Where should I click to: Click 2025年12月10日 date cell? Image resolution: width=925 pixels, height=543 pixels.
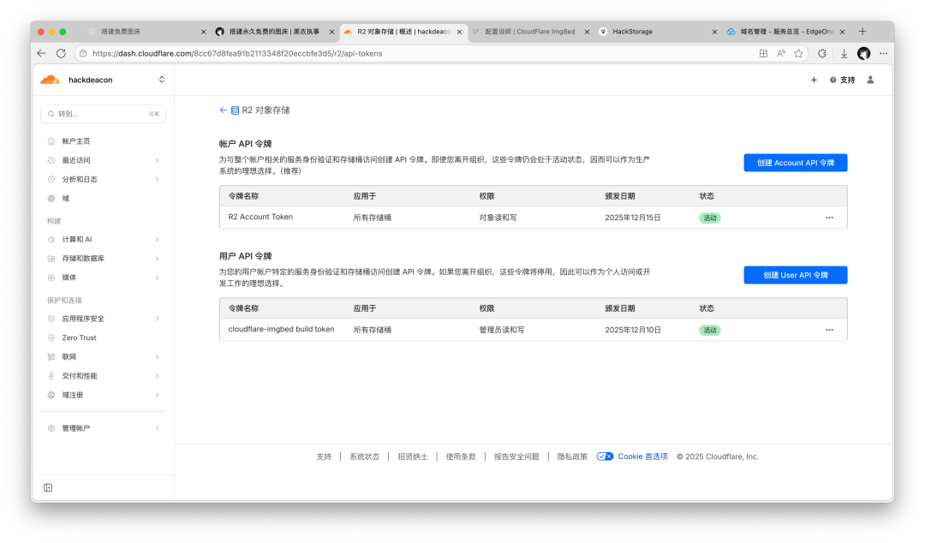632,330
